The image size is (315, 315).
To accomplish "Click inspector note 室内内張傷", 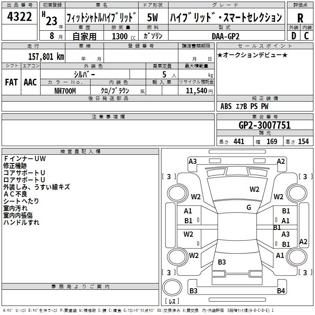I will point(18,215).
